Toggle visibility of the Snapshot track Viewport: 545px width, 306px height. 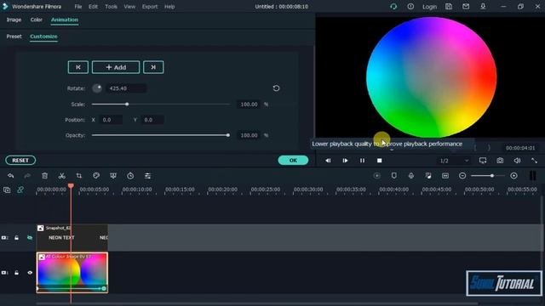click(30, 238)
